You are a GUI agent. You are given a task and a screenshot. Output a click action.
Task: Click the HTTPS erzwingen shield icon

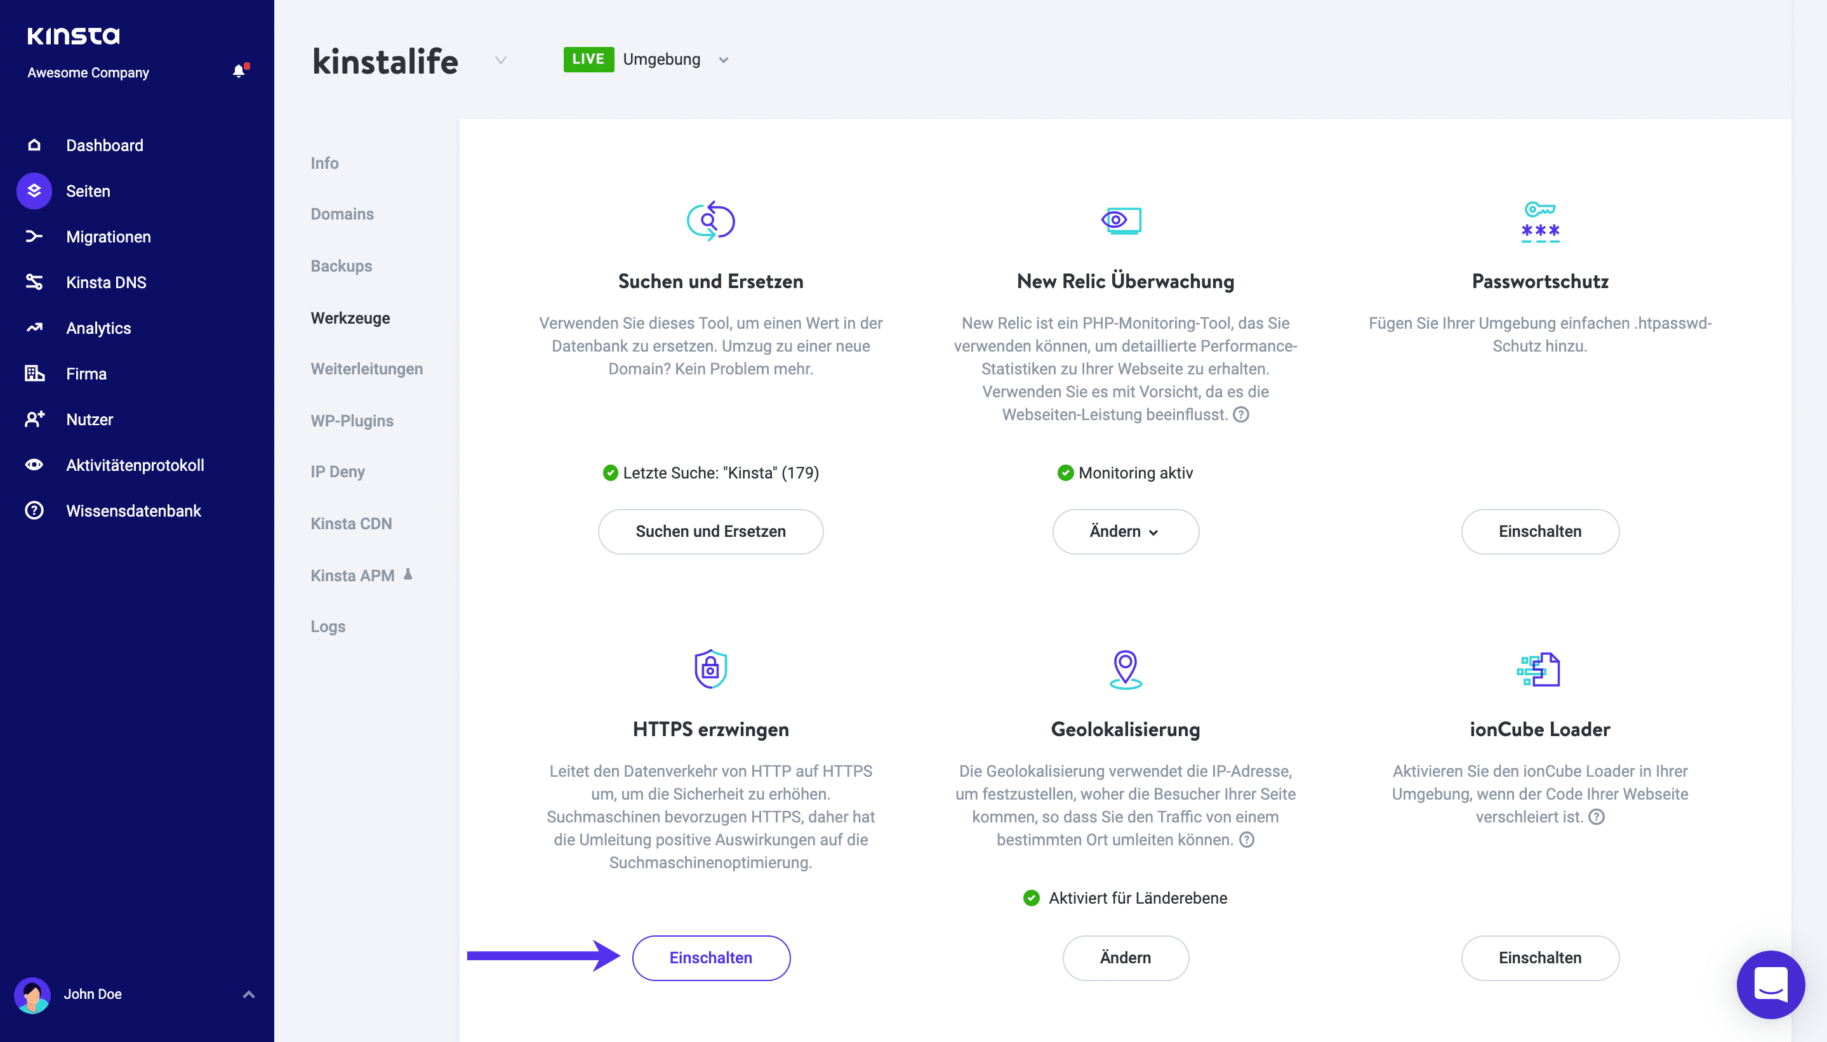(x=710, y=669)
